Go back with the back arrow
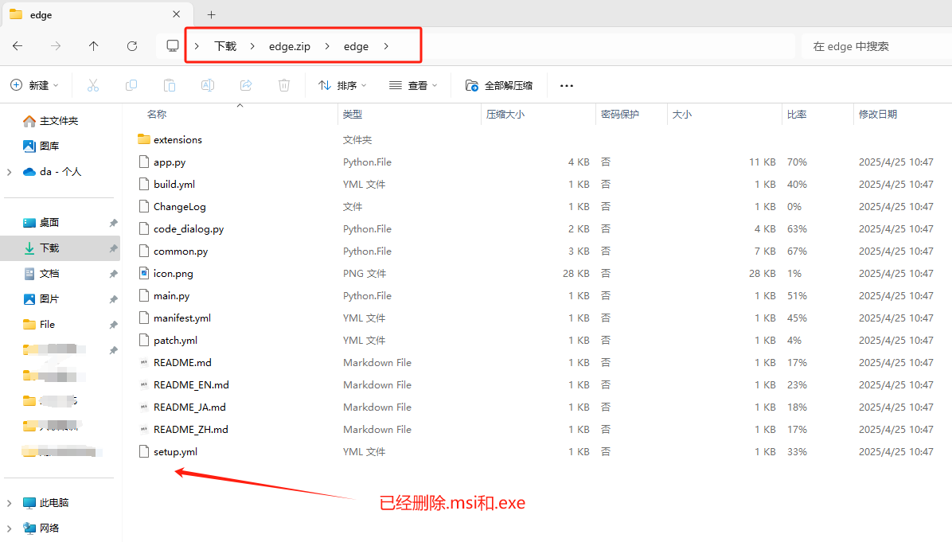Screen dimensions: 952x542 pos(18,46)
